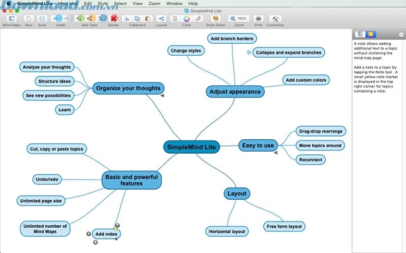The height and width of the screenshot is (253, 406).
Task: Click the redo arrow in the toolbar
Action: (x=66, y=18)
